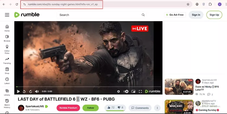Click the video progress bar
The width and height of the screenshot is (227, 114).
pyautogui.click(x=88, y=87)
